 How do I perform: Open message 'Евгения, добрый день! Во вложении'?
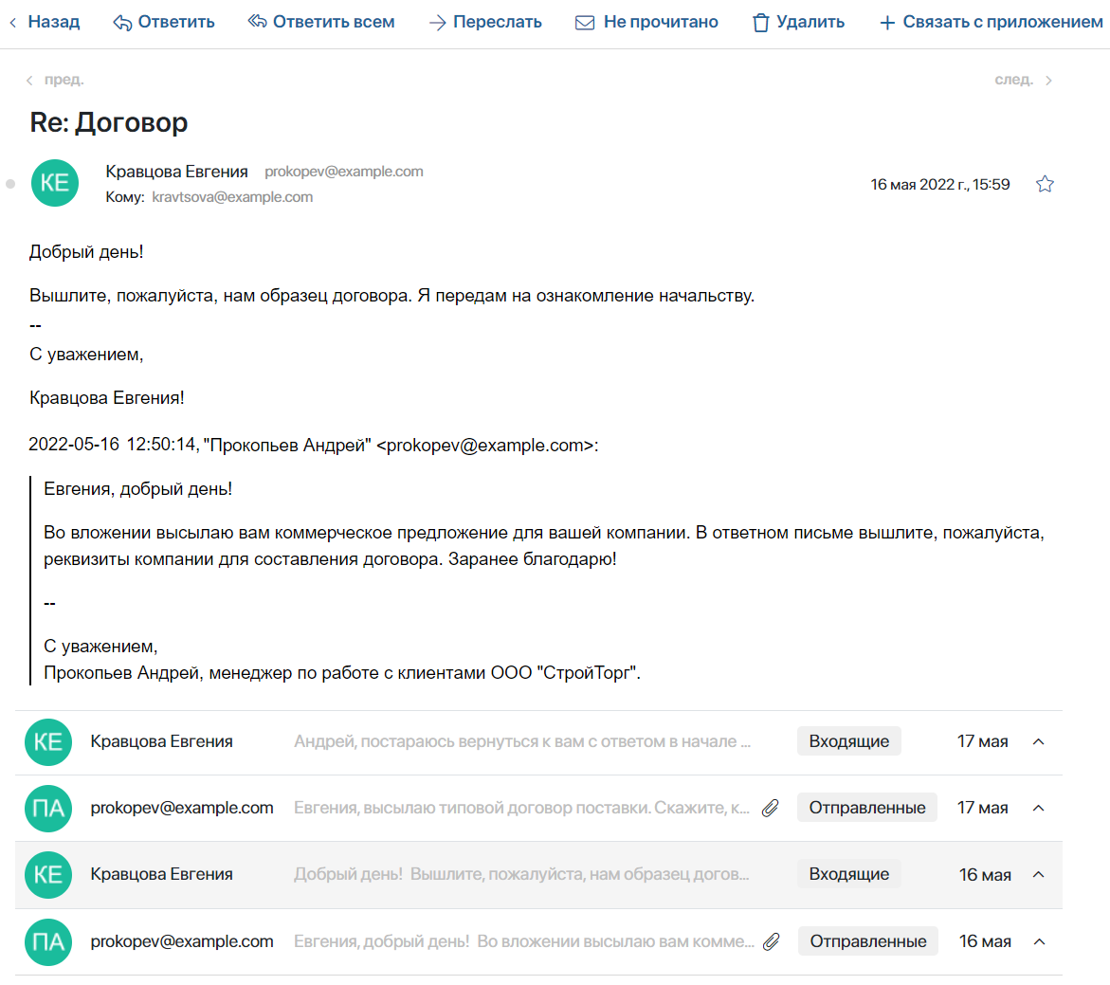click(524, 941)
